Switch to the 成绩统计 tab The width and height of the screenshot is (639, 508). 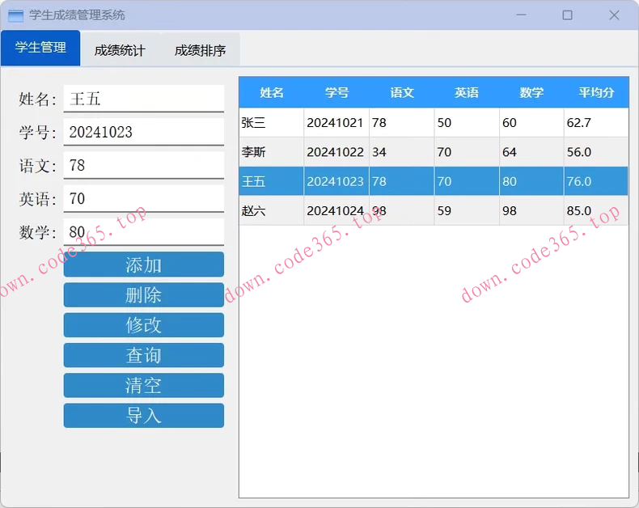(120, 50)
